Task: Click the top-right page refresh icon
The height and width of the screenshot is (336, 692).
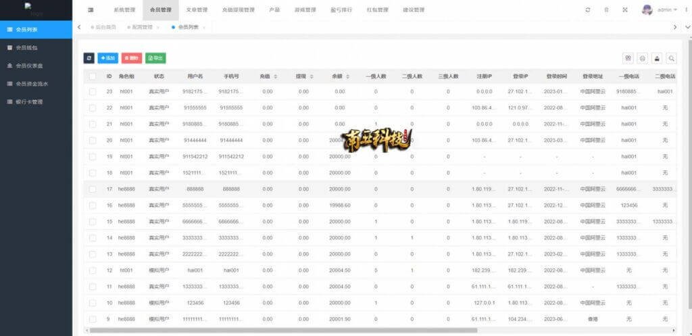Action: [x=588, y=10]
